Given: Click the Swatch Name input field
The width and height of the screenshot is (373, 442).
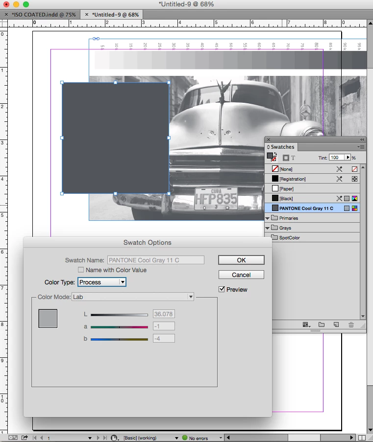Looking at the screenshot, I should 155,260.
